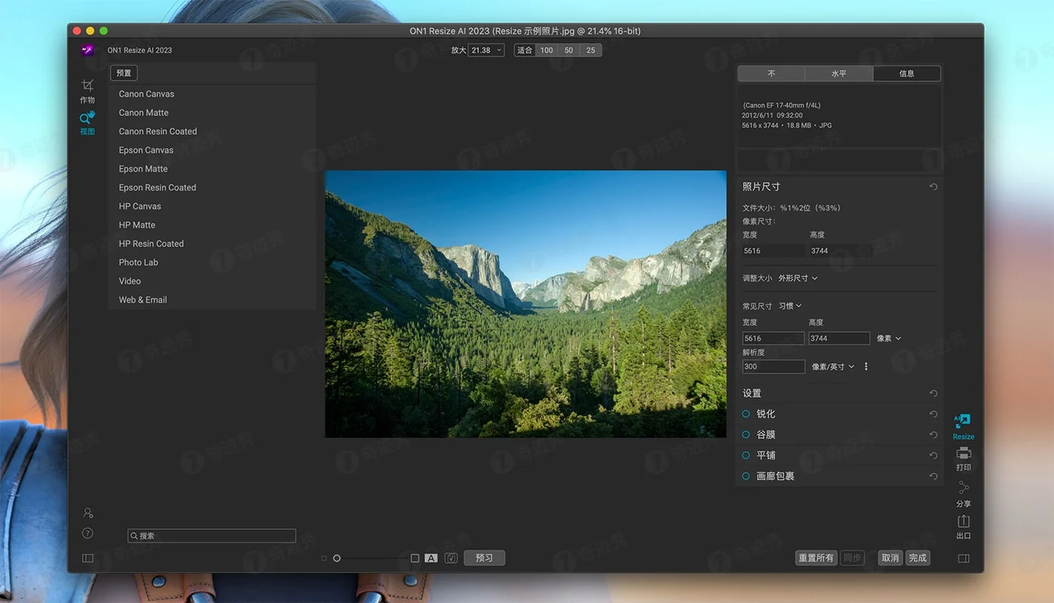Select the crop tool icon

(87, 86)
